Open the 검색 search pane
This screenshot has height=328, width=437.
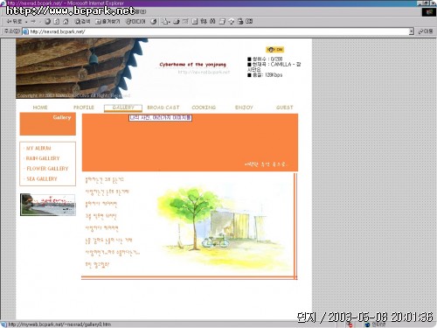coord(83,21)
